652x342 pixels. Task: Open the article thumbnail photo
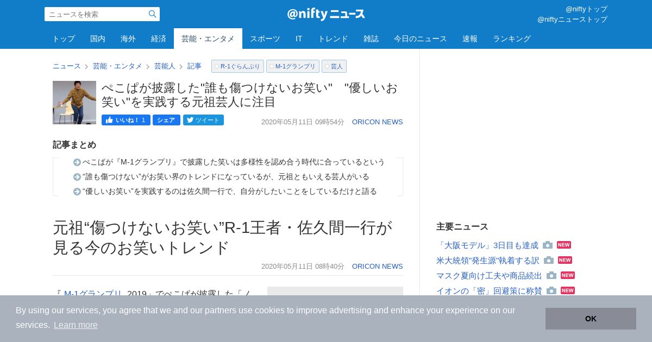coord(74,103)
